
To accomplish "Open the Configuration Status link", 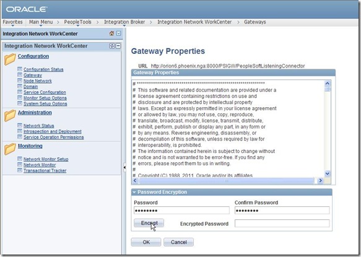I will [x=43, y=69].
